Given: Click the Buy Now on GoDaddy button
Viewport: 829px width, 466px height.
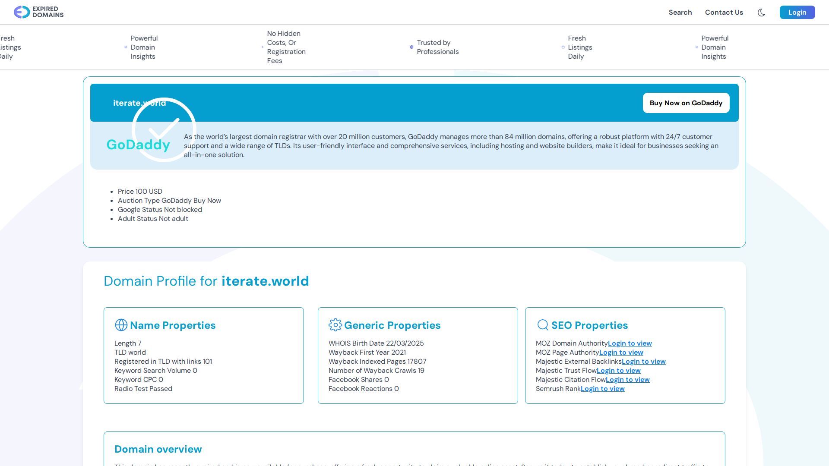Looking at the screenshot, I should (686, 103).
